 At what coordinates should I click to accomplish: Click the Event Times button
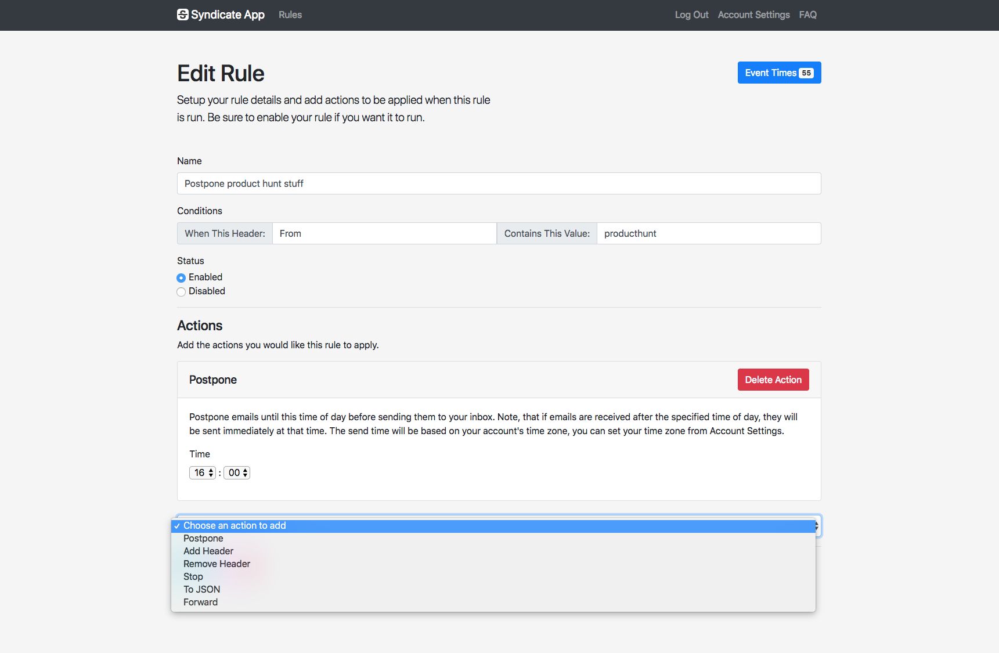770,73
